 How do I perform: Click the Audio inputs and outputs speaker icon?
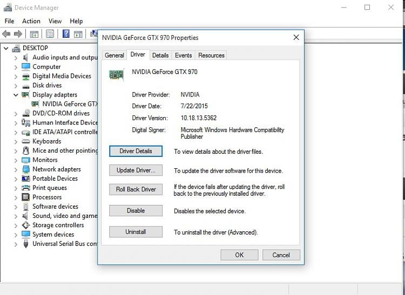[25, 58]
